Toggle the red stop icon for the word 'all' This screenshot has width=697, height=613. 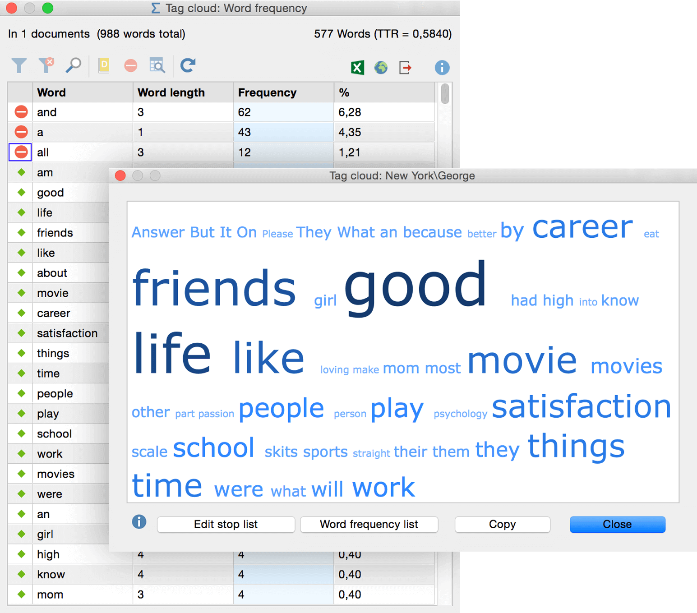tap(21, 152)
